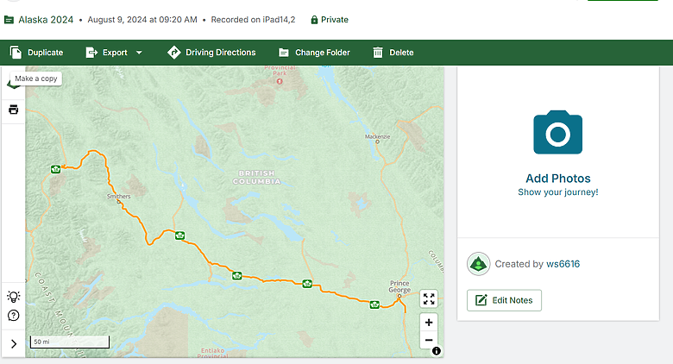Open Driving Directions
673x364 pixels.
tap(211, 53)
